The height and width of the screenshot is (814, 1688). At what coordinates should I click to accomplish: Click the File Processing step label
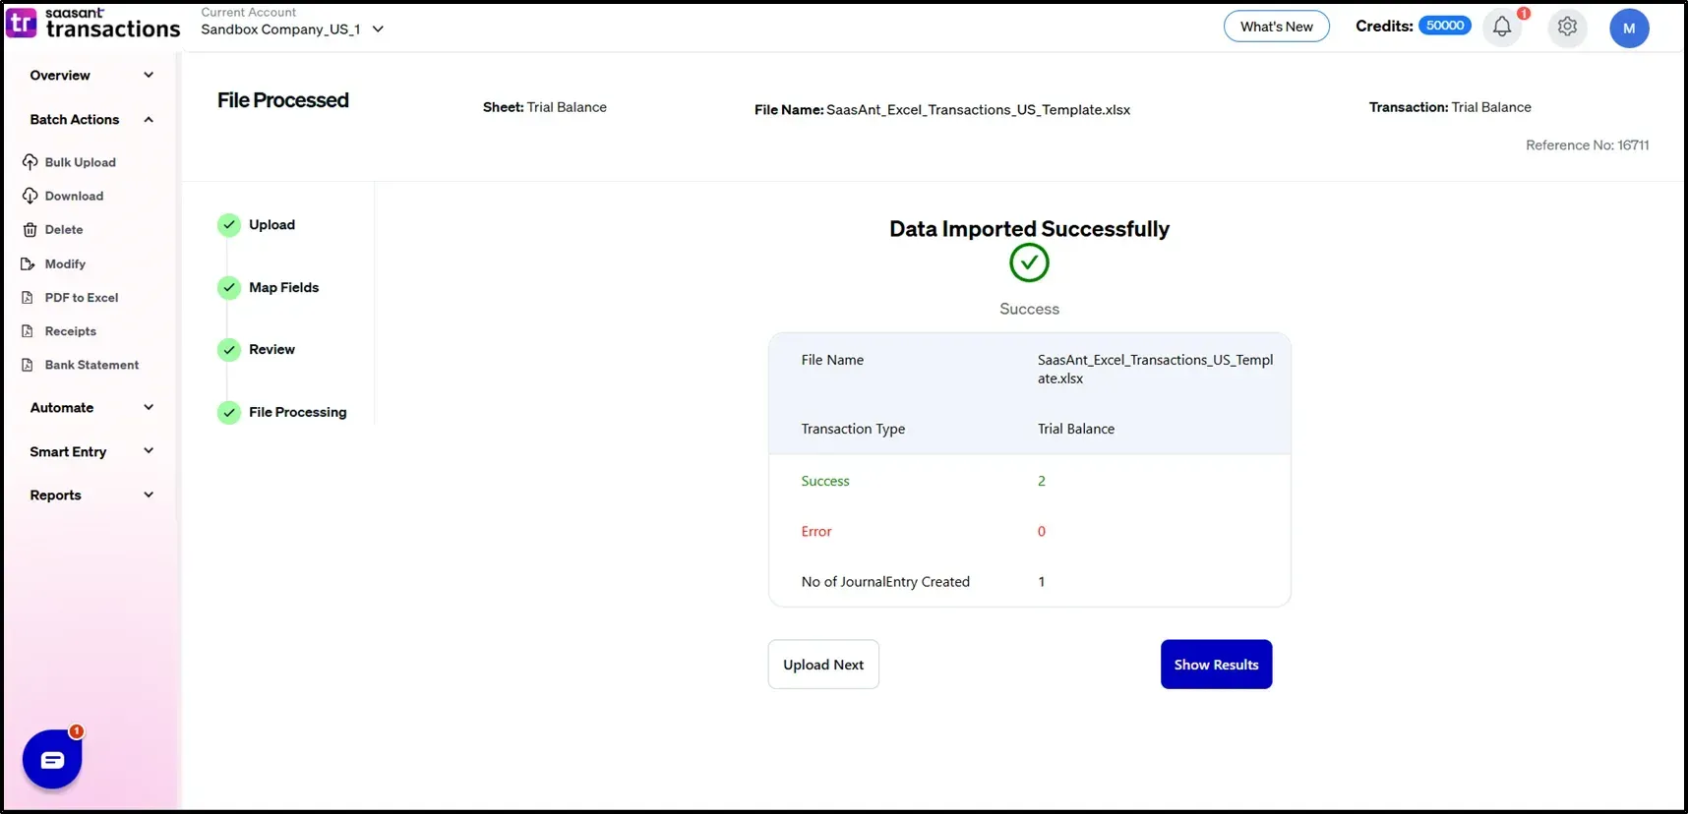[298, 413]
